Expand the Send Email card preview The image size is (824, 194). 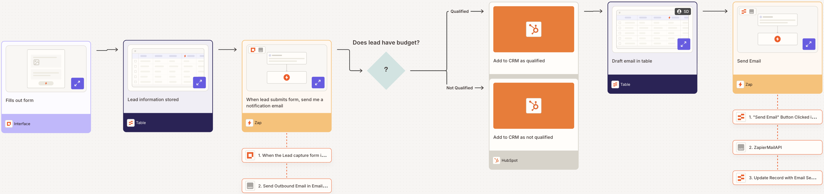pyautogui.click(x=809, y=44)
